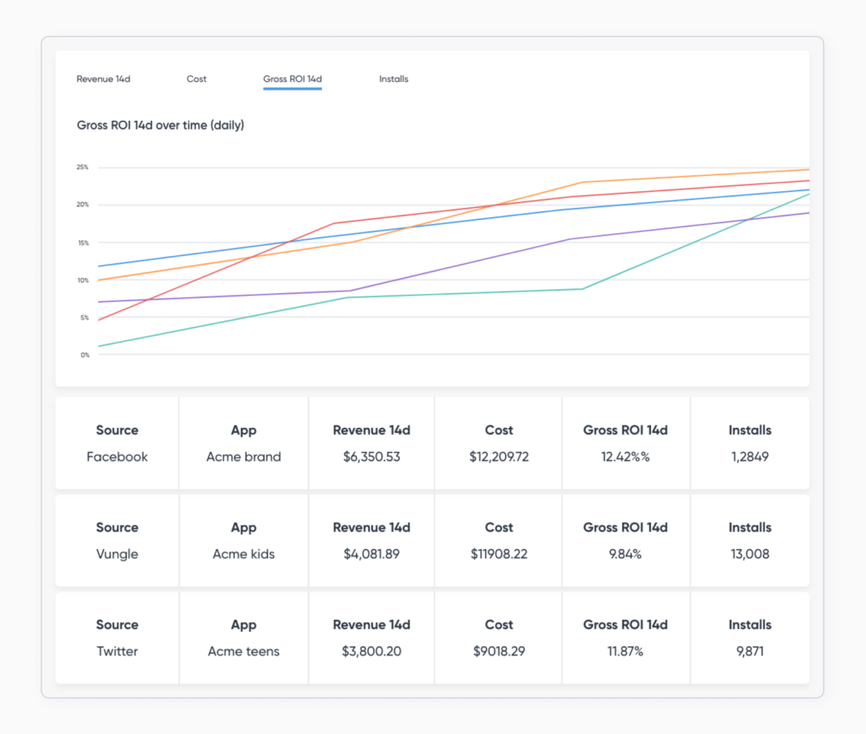This screenshot has height=734, width=866.
Task: Click the $12,209.72 cost value for Facebook
Action: (x=498, y=457)
